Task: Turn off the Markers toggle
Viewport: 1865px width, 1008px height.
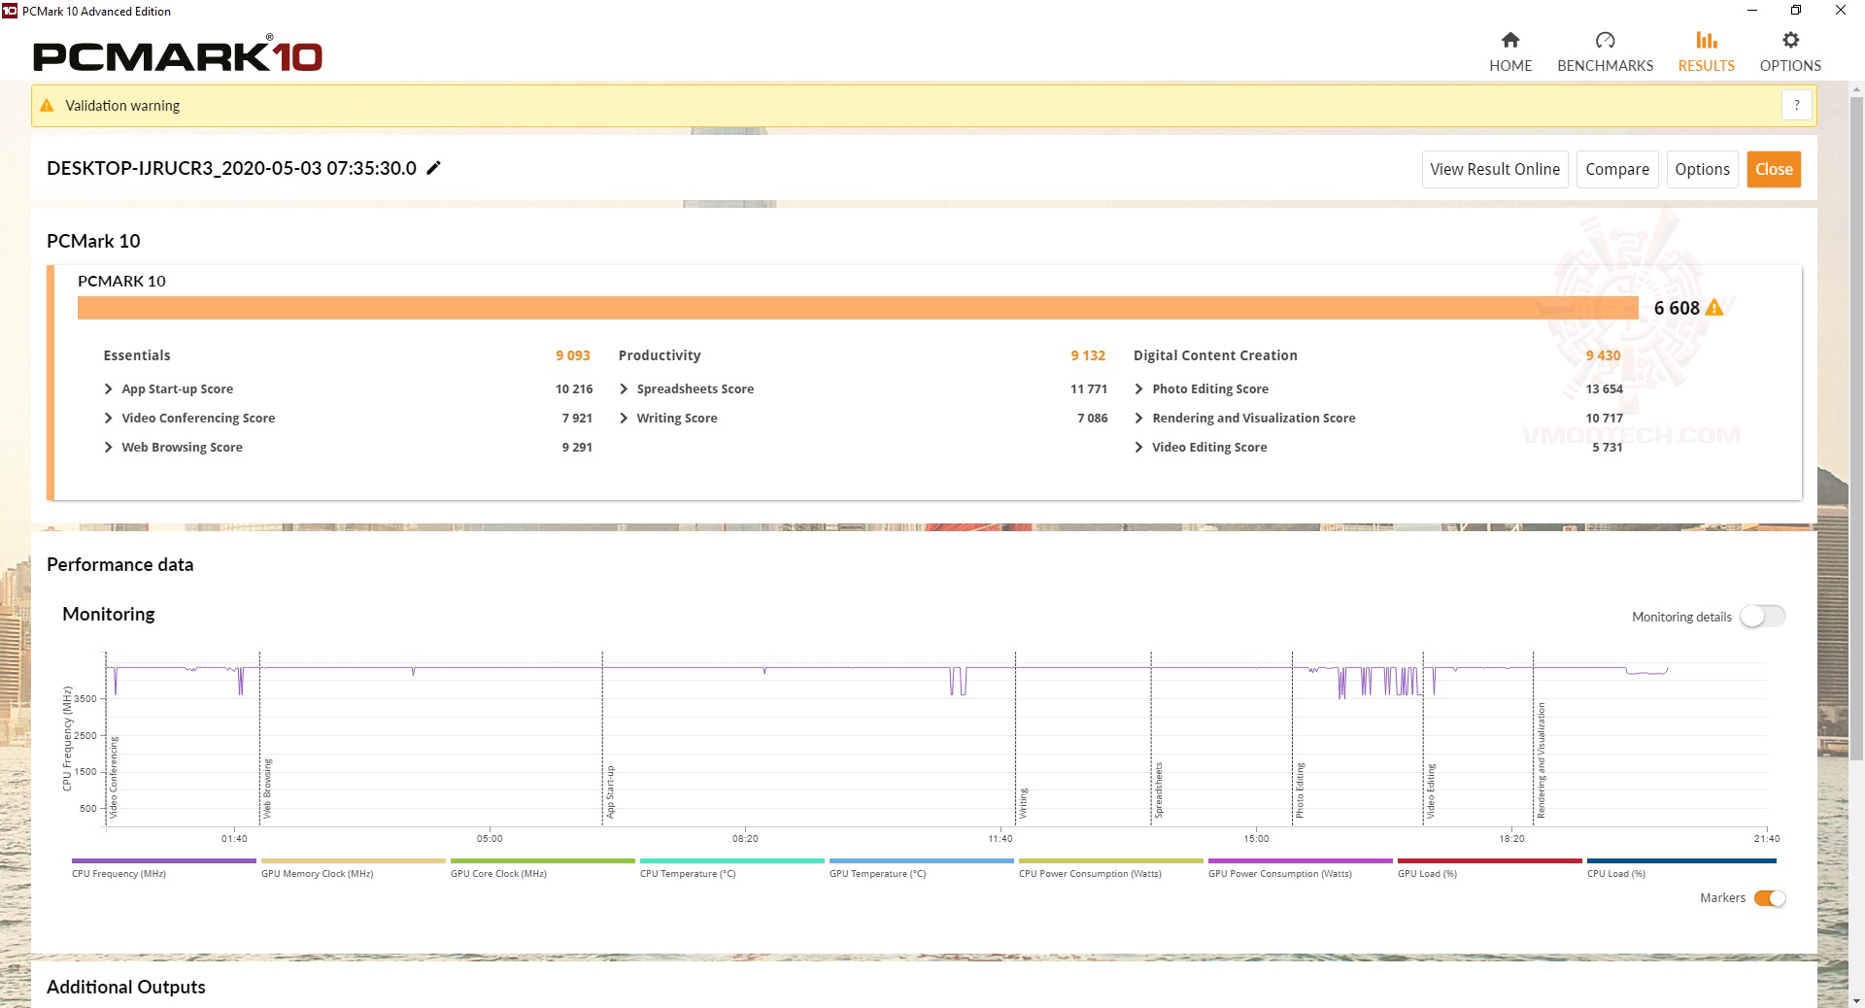Action: (x=1770, y=898)
